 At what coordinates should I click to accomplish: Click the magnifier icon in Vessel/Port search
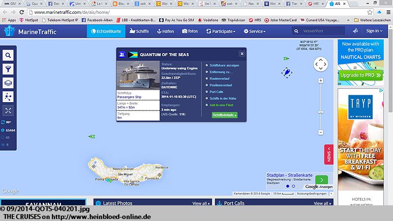tap(296, 31)
